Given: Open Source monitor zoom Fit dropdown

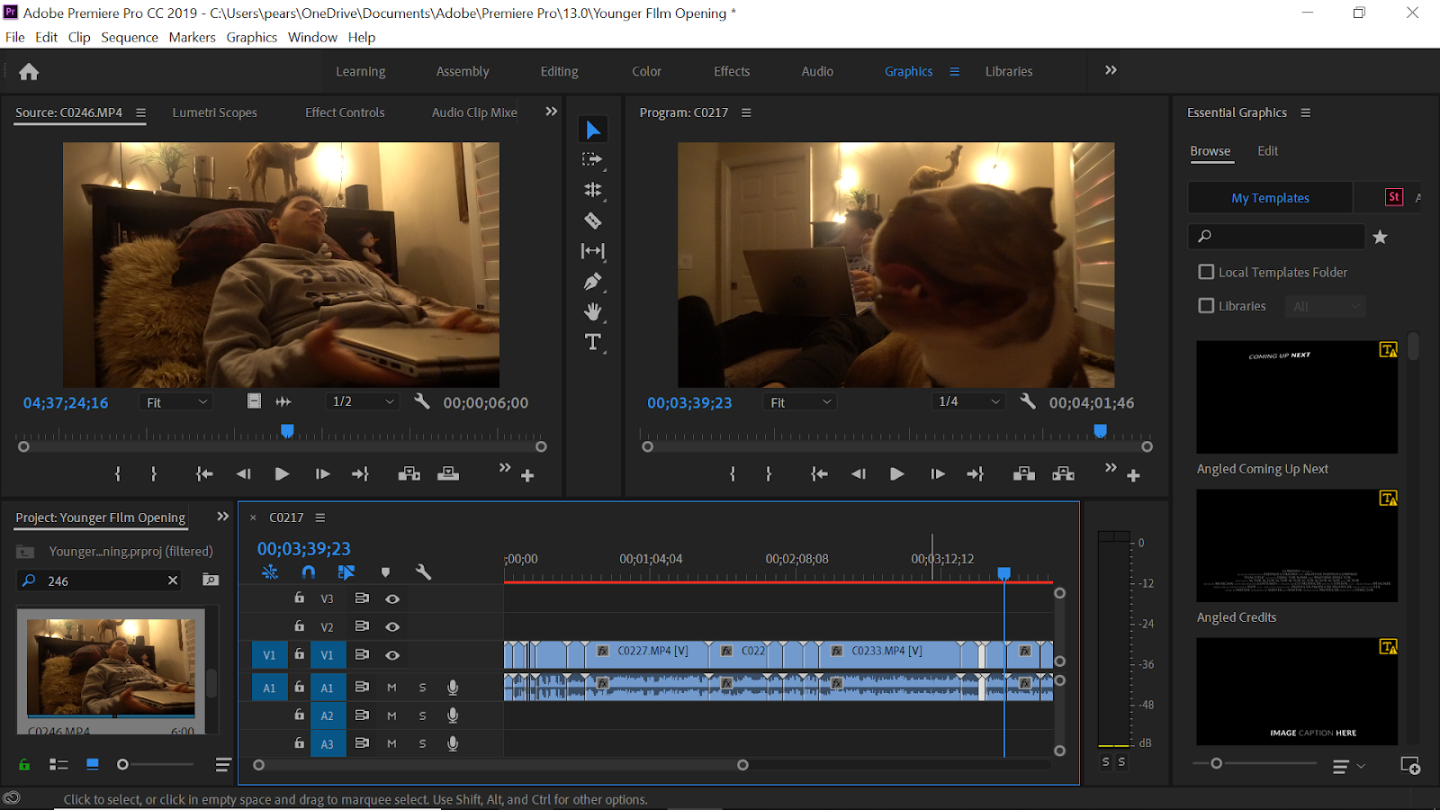Looking at the screenshot, I should (175, 402).
